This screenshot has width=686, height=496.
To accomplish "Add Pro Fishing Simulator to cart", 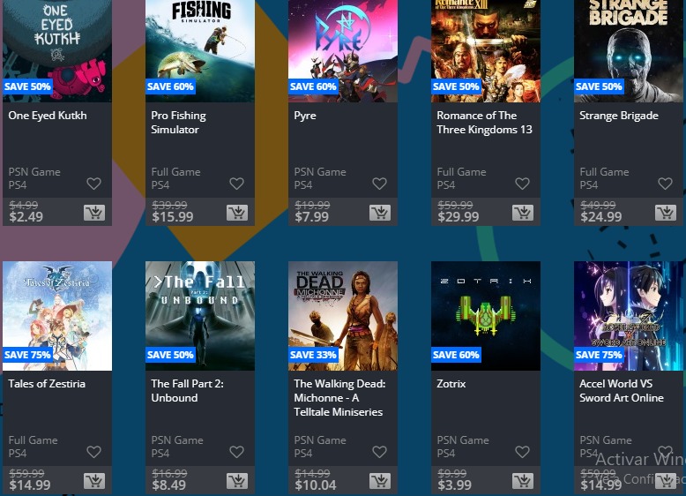I will coord(237,213).
